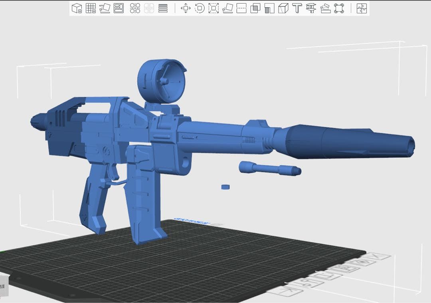
Task: Select the Move tool
Action: tap(186, 8)
